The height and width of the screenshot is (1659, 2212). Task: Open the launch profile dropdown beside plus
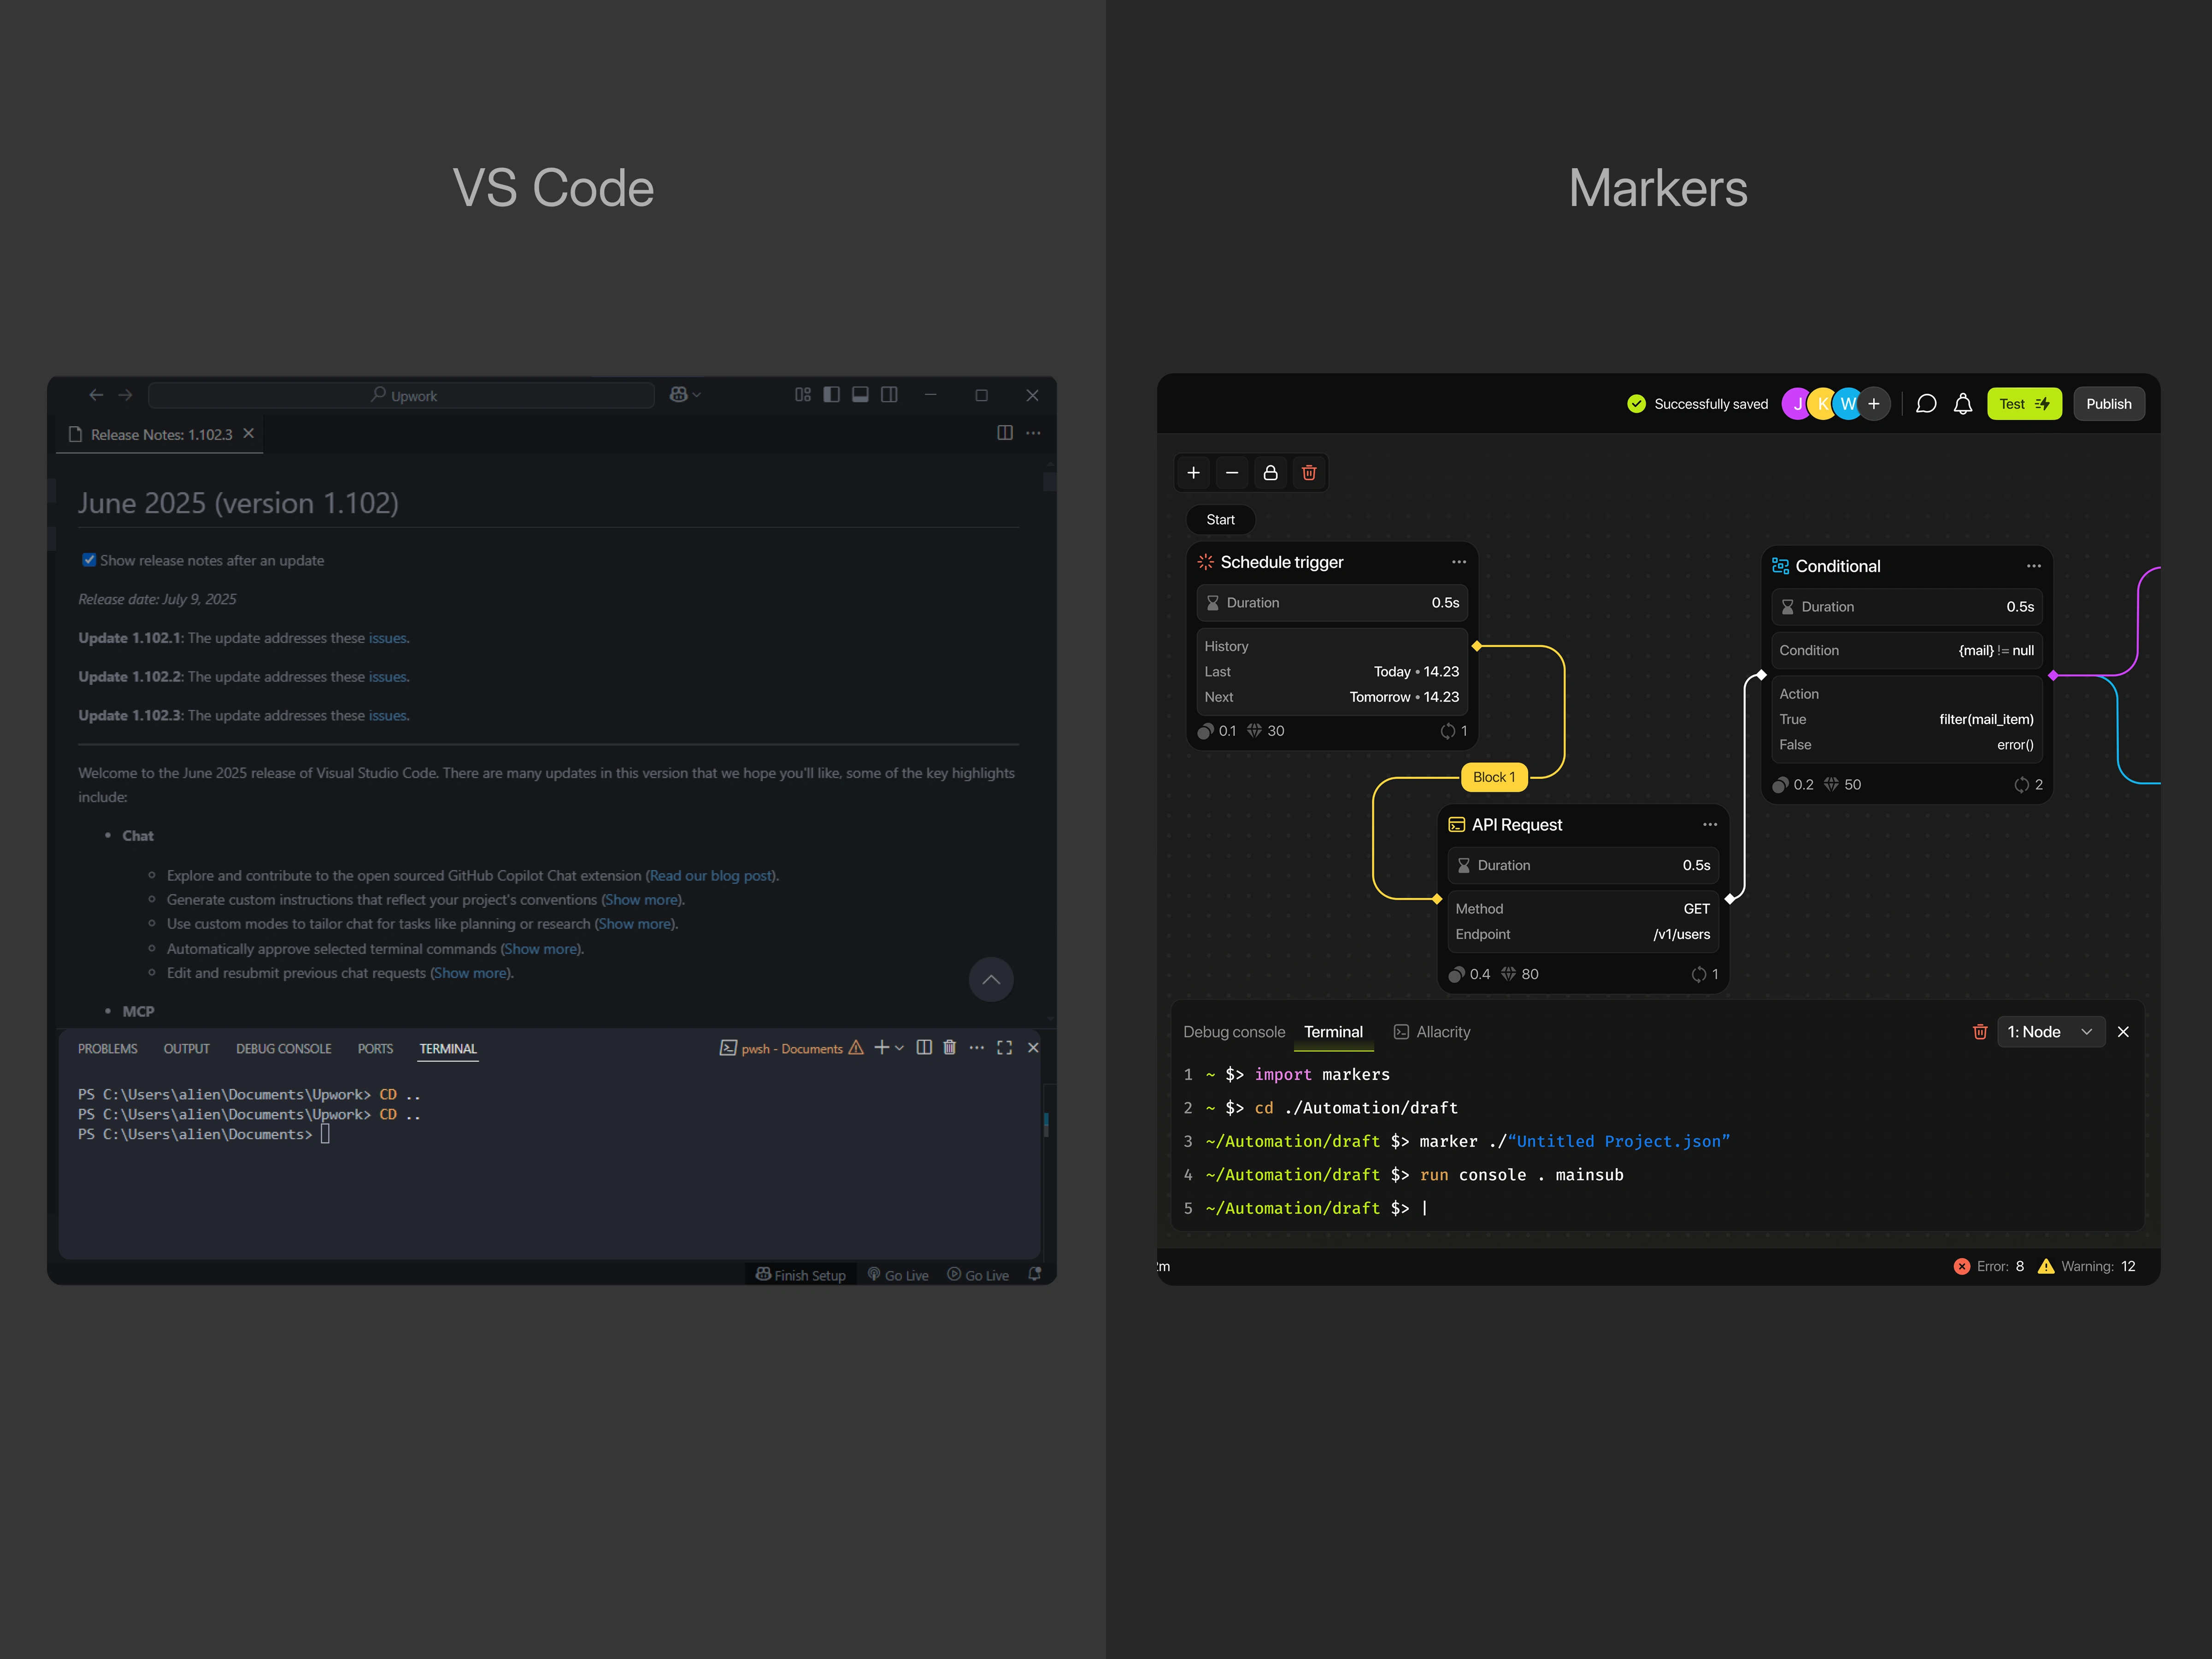click(x=899, y=1048)
